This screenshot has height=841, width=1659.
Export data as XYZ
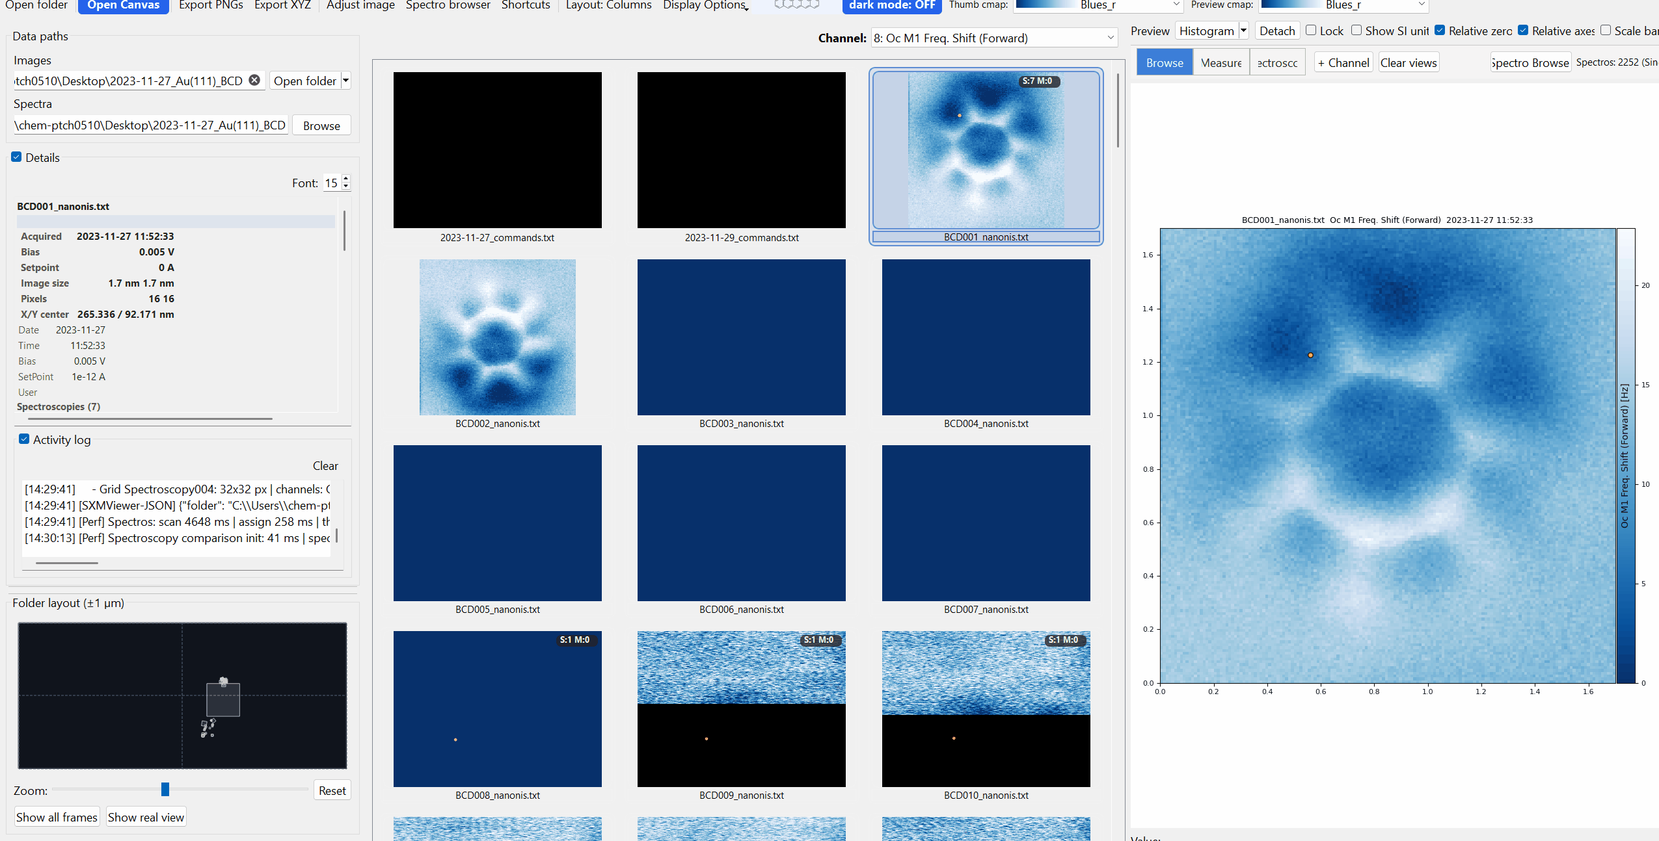click(282, 6)
